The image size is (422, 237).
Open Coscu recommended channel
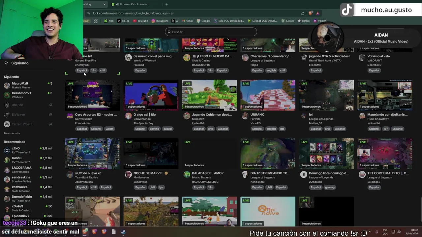coord(28,160)
